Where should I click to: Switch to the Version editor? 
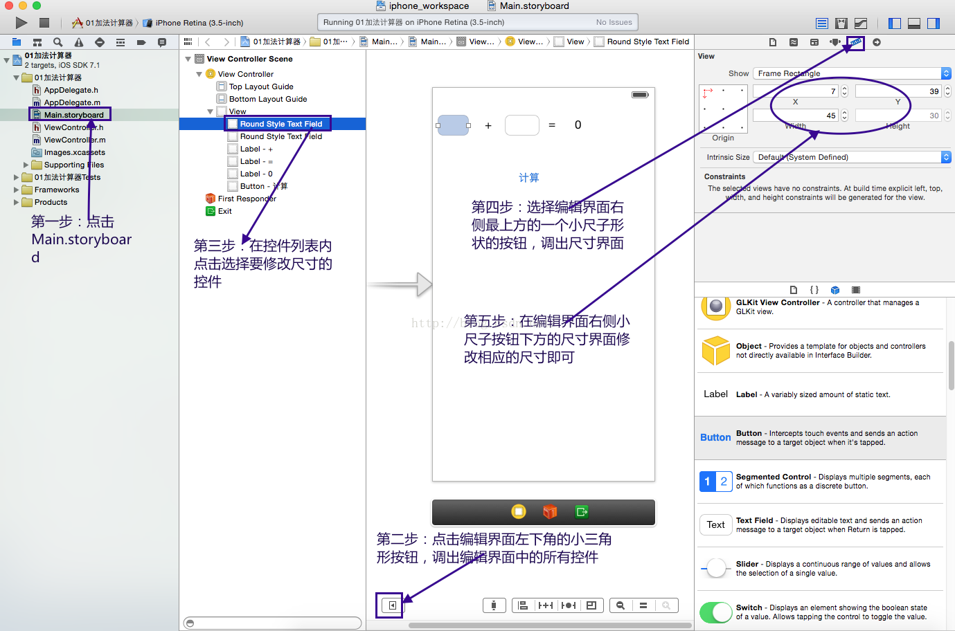pos(861,23)
